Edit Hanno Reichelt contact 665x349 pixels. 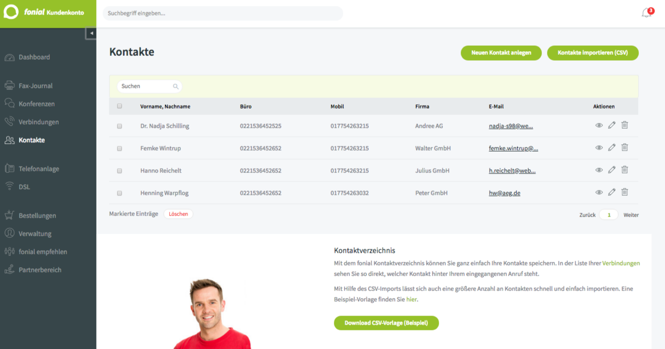point(612,170)
